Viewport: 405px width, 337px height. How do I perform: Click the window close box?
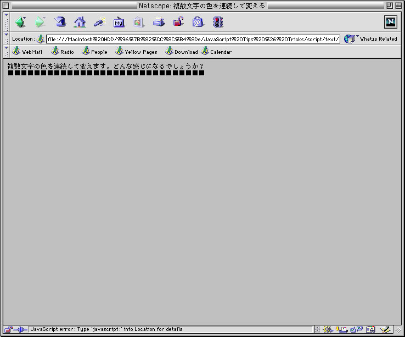point(5,5)
